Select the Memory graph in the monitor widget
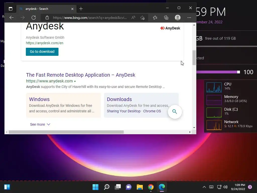The height and width of the screenshot is (193, 257). click(214, 100)
